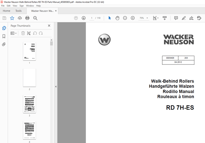205x143 pixels.
Task: Click the Print pages thumbnail toolbar icon
Action: (x=29, y=33)
